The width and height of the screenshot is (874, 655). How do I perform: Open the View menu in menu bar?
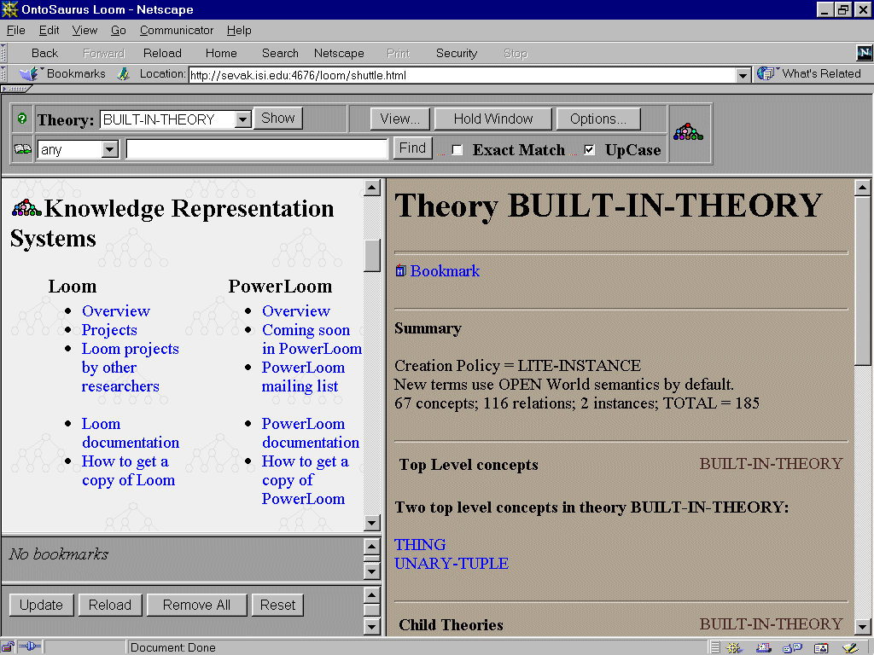(x=84, y=30)
